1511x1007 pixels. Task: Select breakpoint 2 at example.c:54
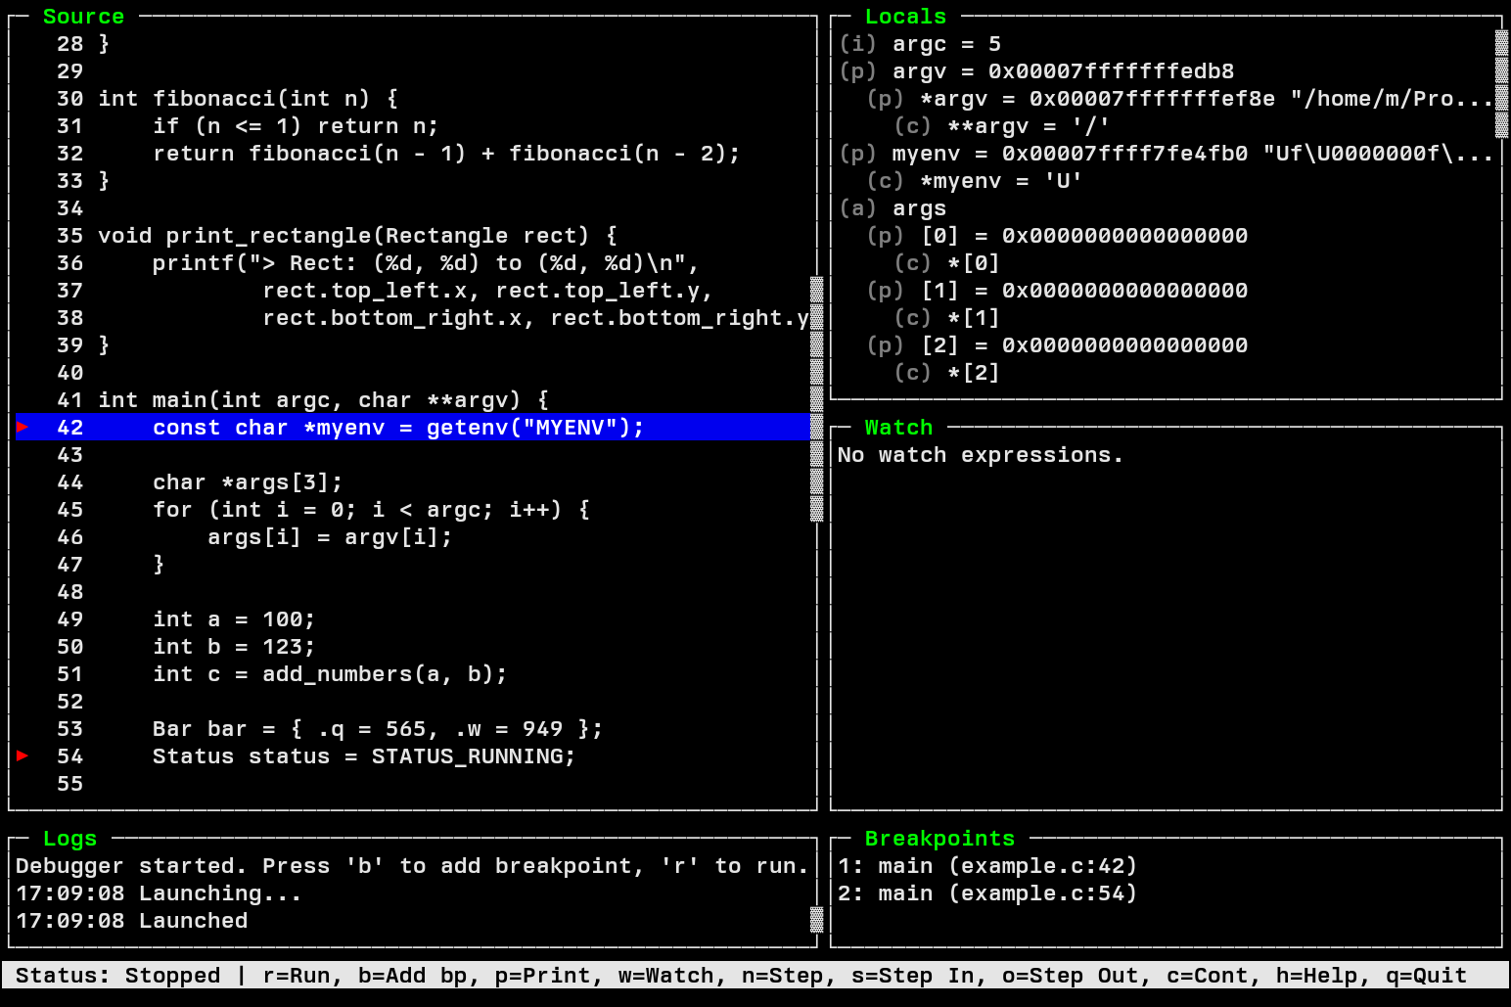[987, 893]
